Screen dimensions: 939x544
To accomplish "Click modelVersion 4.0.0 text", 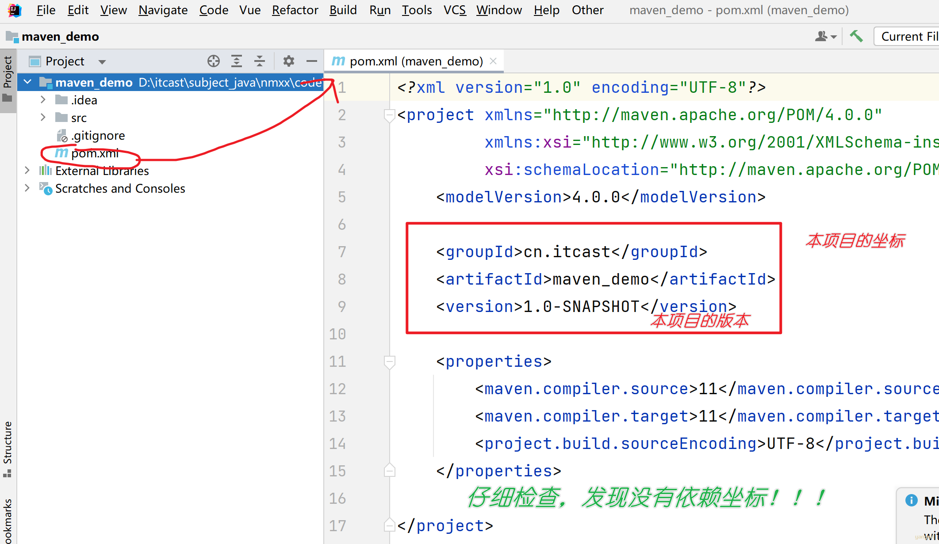I will point(596,197).
